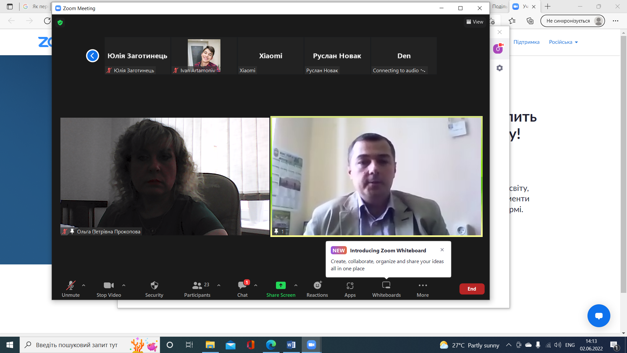Click the red End meeting button
Viewport: 627px width, 353px height.
(x=472, y=289)
